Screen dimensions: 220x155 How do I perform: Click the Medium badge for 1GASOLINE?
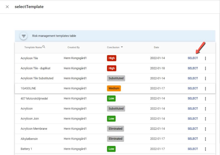click(114, 88)
